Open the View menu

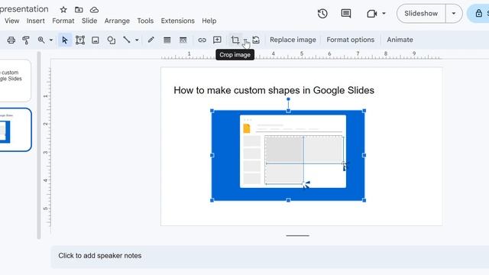12,21
